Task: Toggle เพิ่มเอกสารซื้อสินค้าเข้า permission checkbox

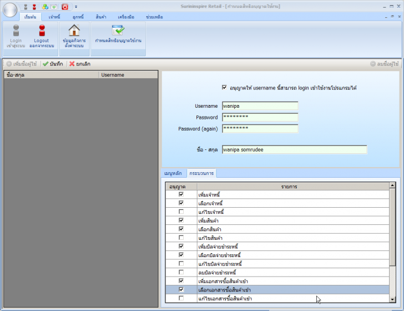Action: (181, 280)
